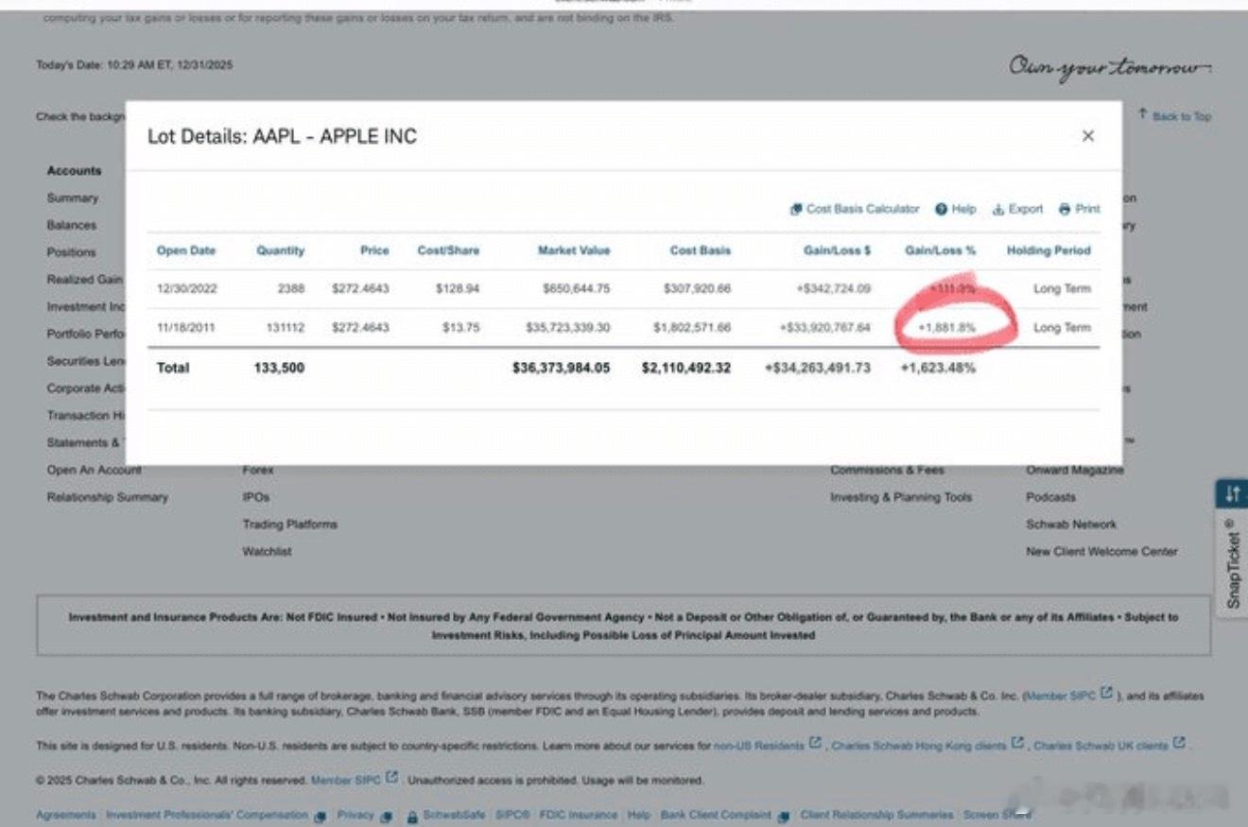Sort by the Gain/Loss % column header
This screenshot has height=827, width=1248.
940,250
